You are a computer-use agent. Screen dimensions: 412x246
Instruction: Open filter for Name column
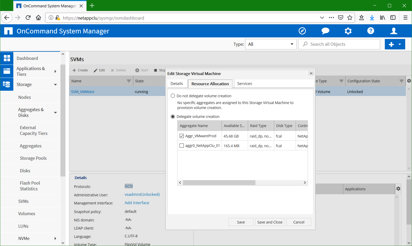pyautogui.click(x=129, y=81)
